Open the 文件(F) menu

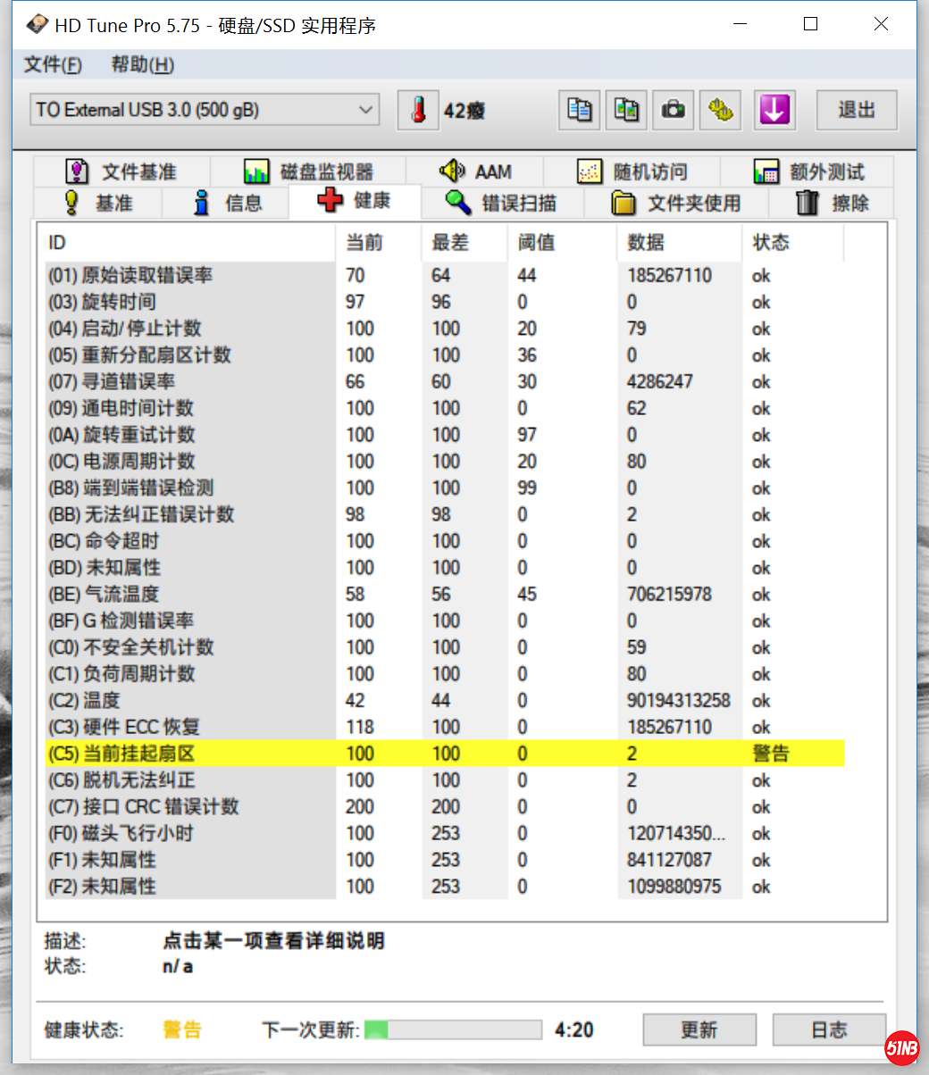(x=53, y=65)
